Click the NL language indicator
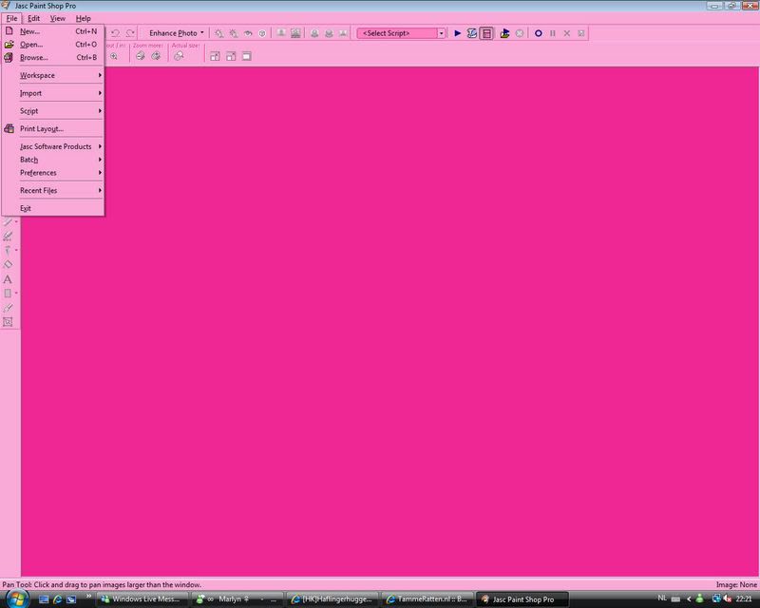This screenshot has height=608, width=760. pos(662,598)
